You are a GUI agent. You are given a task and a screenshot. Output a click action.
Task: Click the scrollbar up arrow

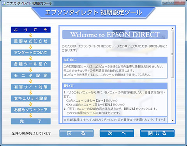pyautogui.click(x=173, y=28)
